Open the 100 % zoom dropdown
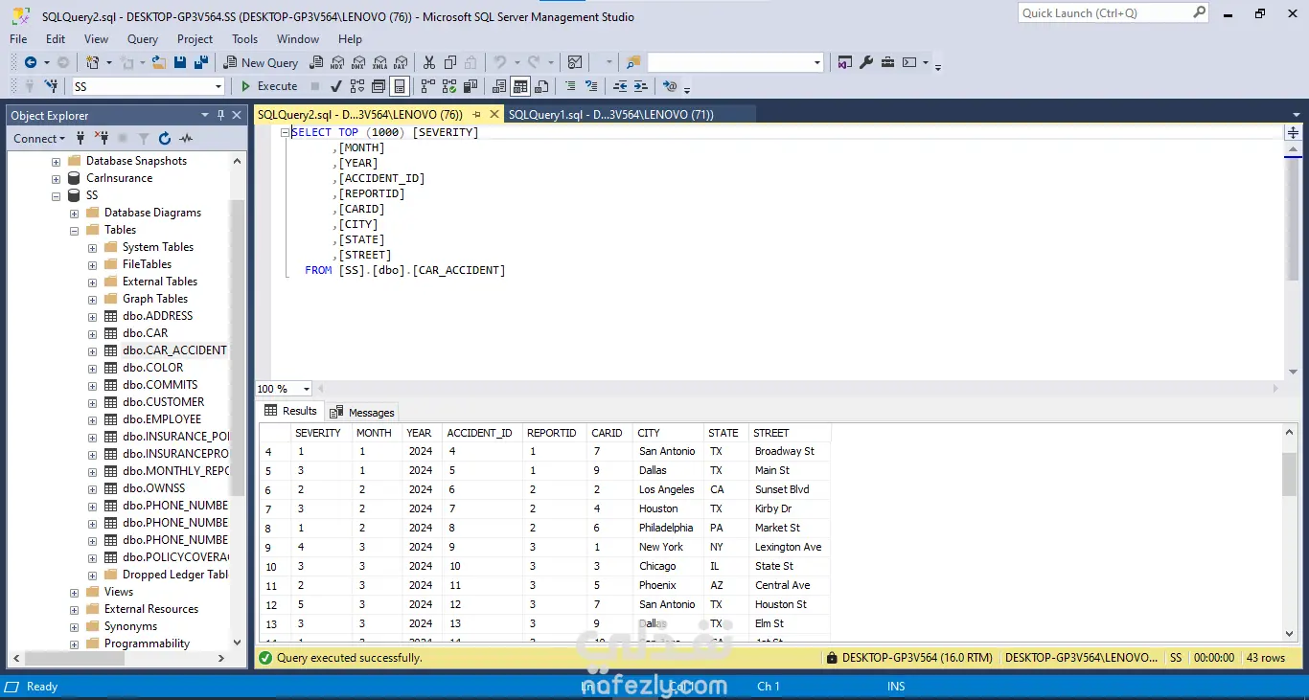This screenshot has width=1309, height=700. click(x=307, y=389)
